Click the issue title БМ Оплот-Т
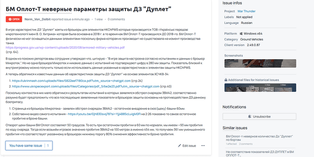 tap(89, 9)
